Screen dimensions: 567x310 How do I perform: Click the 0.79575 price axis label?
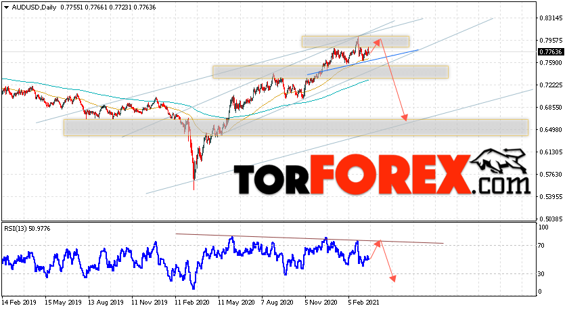[551, 40]
